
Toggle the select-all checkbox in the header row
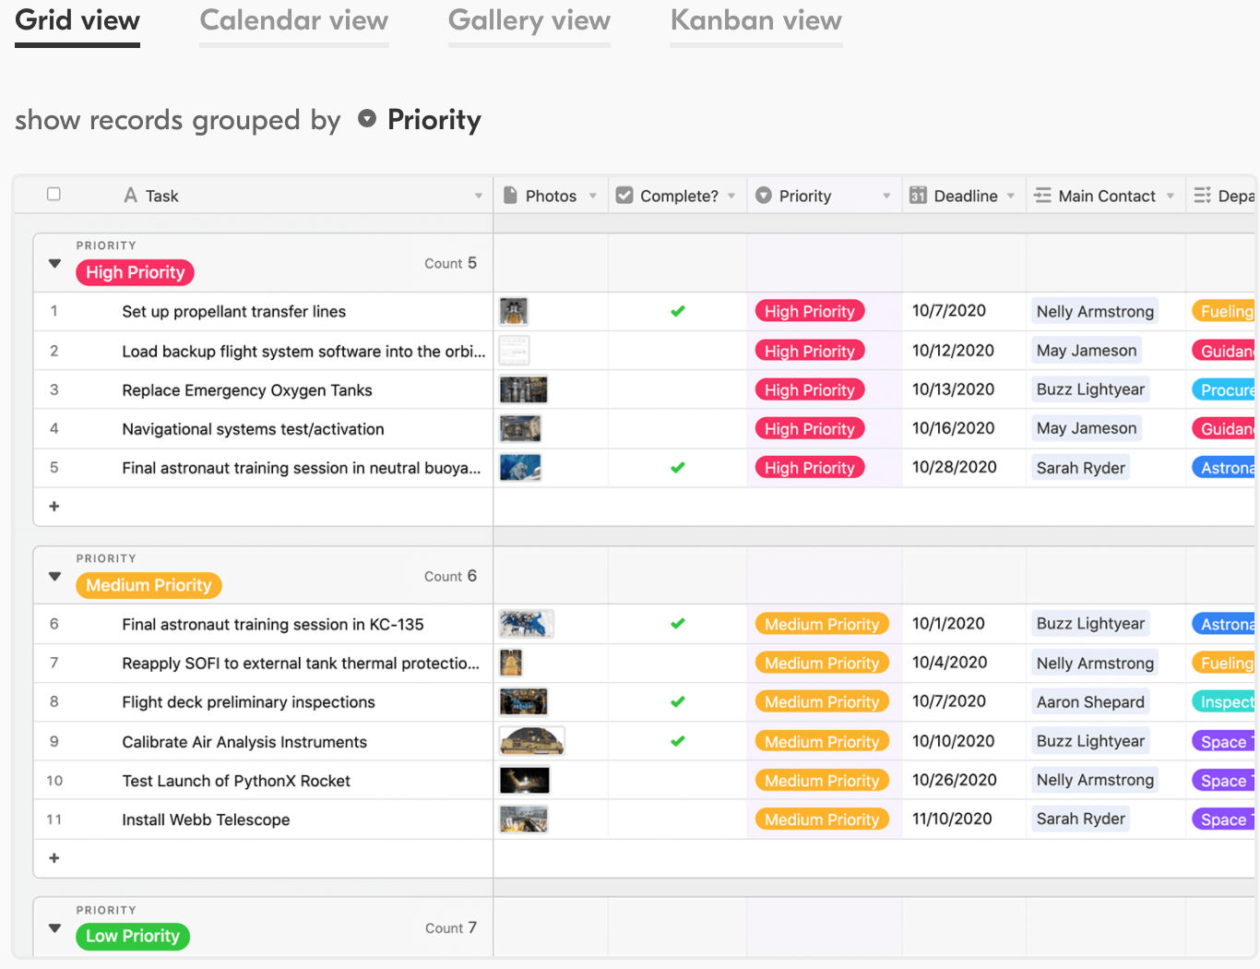(54, 195)
